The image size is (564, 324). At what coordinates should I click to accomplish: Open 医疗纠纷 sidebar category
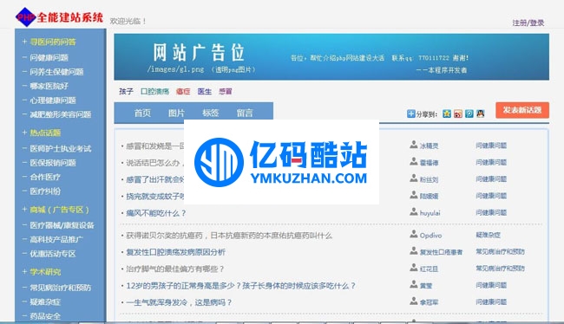click(x=45, y=191)
